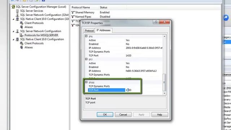Click IP7 Enabled value No
Image resolution: width=231 pixels, height=130 pixels.
127,67
